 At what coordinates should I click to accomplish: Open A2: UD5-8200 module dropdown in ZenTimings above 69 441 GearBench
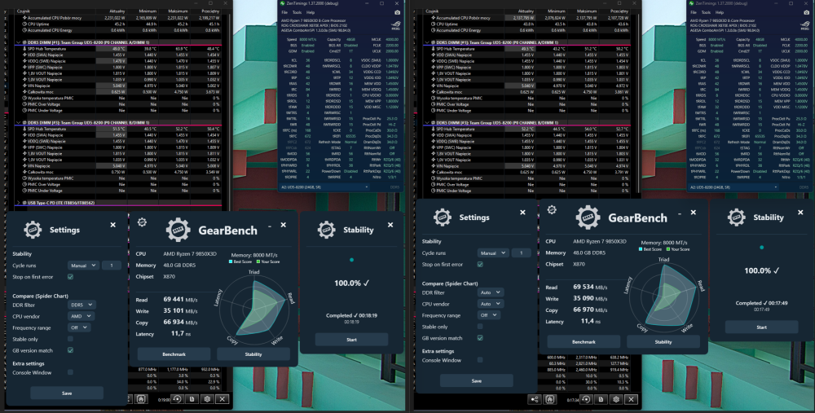point(325,187)
